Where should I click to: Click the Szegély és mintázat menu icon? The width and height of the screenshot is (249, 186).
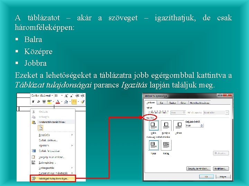(33, 157)
